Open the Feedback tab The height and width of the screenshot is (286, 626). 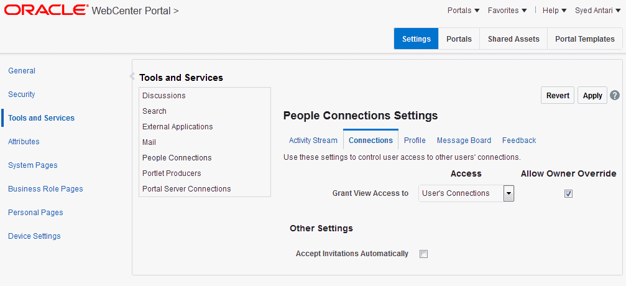pos(519,141)
